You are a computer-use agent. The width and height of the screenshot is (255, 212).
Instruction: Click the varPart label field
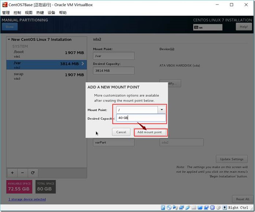tap(114, 142)
